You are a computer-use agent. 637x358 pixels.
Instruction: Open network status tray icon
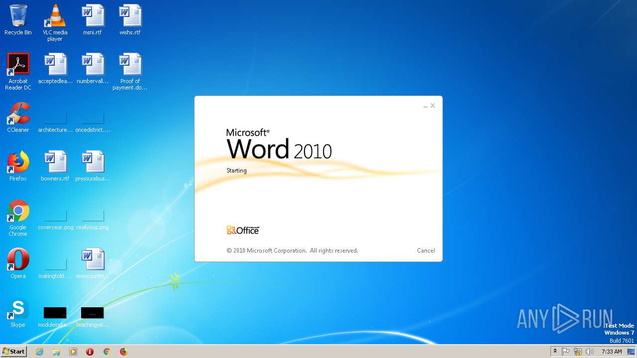[578, 352]
